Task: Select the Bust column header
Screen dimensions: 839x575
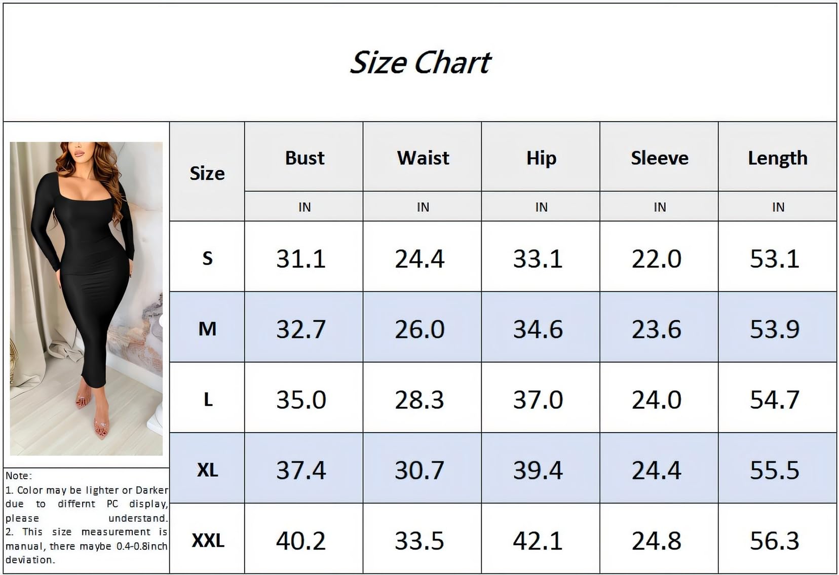Action: coord(304,158)
